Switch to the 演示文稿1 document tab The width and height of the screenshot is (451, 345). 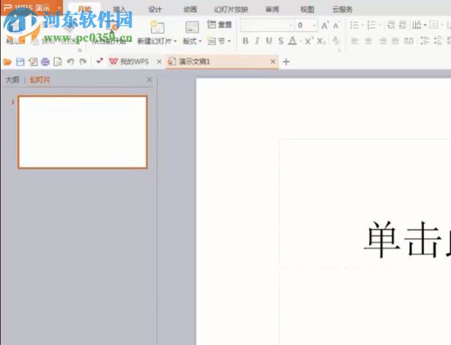click(194, 61)
